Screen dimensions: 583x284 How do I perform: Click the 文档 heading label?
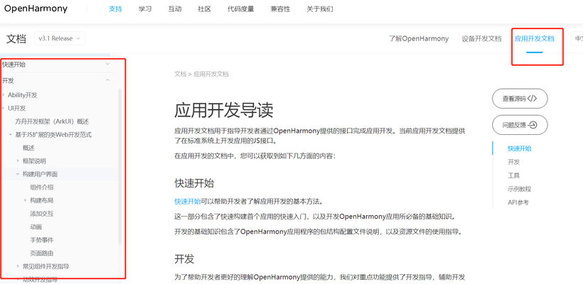[x=16, y=38]
